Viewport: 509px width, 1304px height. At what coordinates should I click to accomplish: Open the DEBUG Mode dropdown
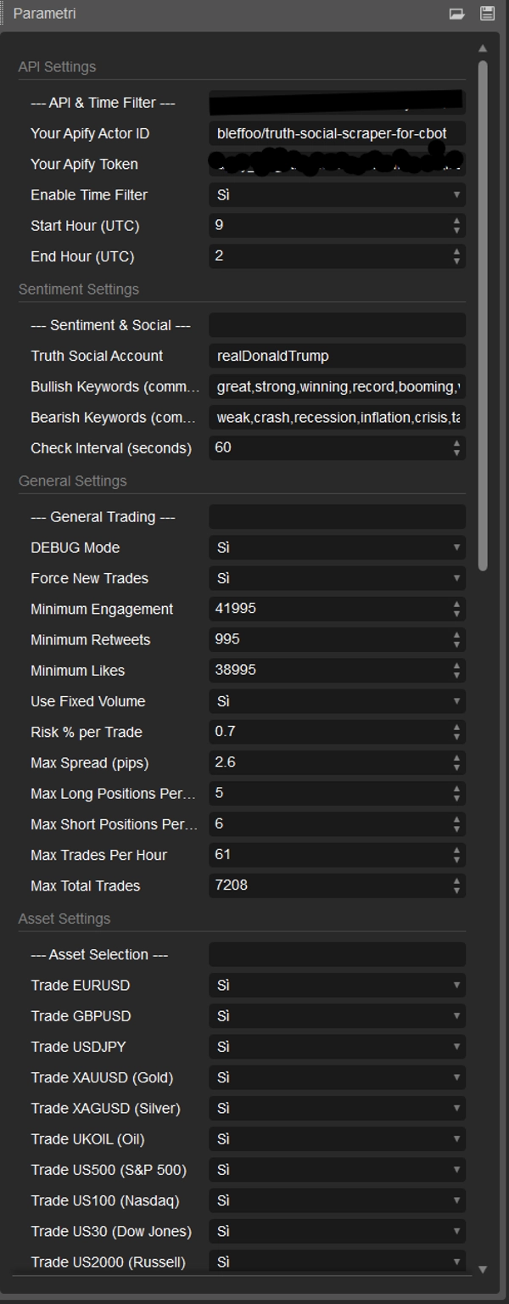tap(337, 548)
